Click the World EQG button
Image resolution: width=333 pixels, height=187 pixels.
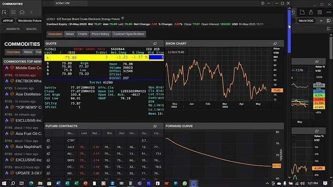(x=306, y=21)
